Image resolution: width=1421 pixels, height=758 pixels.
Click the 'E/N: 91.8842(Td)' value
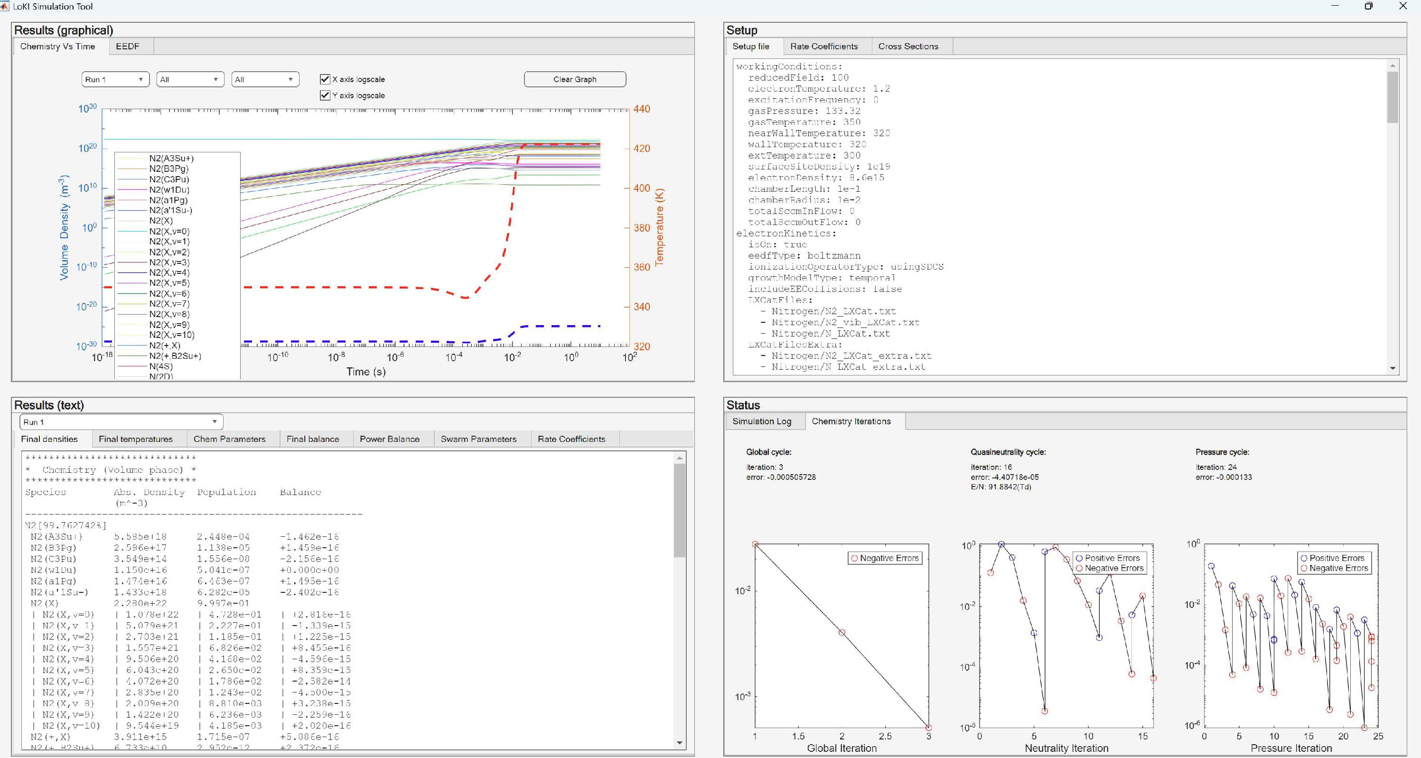pyautogui.click(x=1000, y=487)
